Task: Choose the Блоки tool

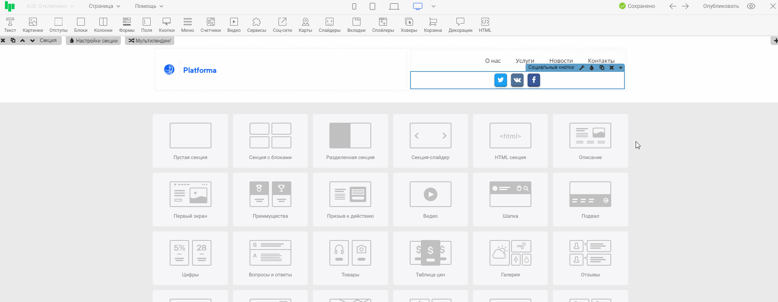Action: 81,25
